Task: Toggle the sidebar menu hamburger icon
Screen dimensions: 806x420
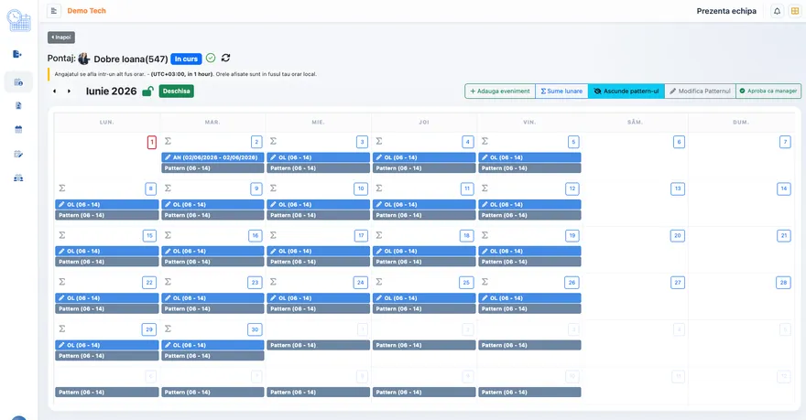Action: point(54,11)
